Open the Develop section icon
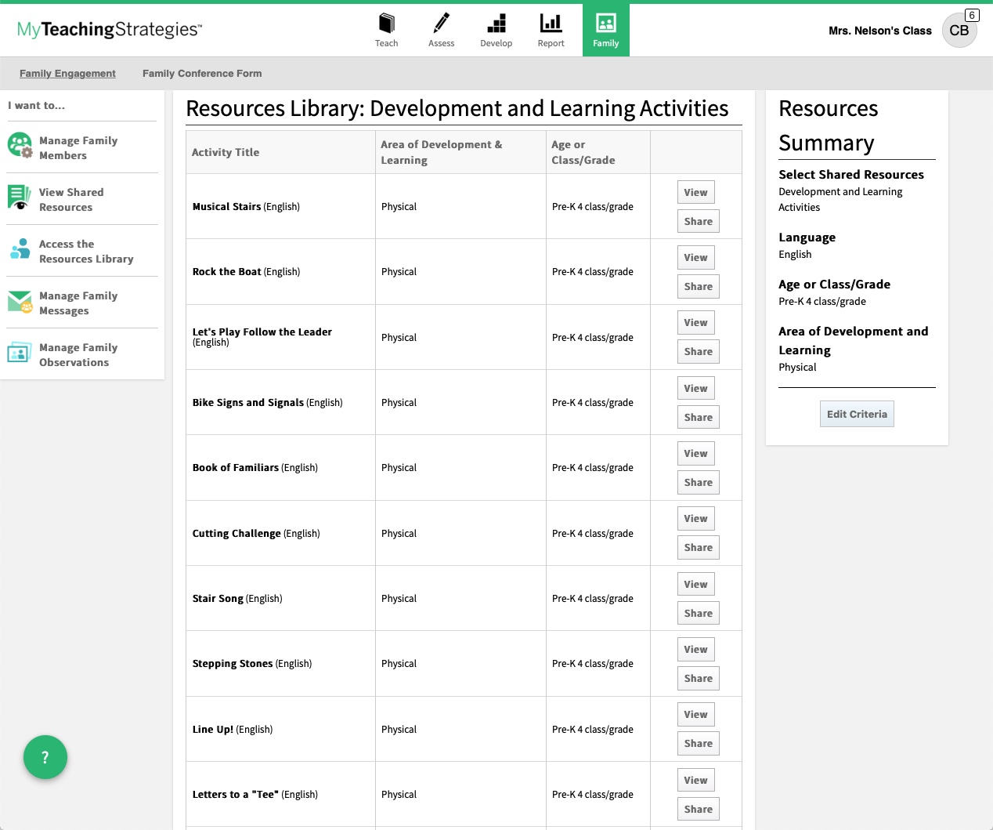This screenshot has height=830, width=993. pyautogui.click(x=496, y=24)
